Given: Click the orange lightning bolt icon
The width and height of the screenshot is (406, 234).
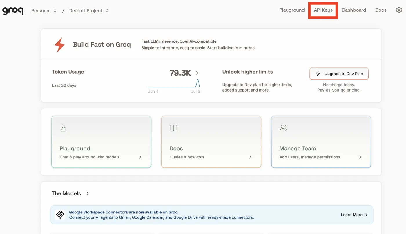Looking at the screenshot, I should [59, 45].
